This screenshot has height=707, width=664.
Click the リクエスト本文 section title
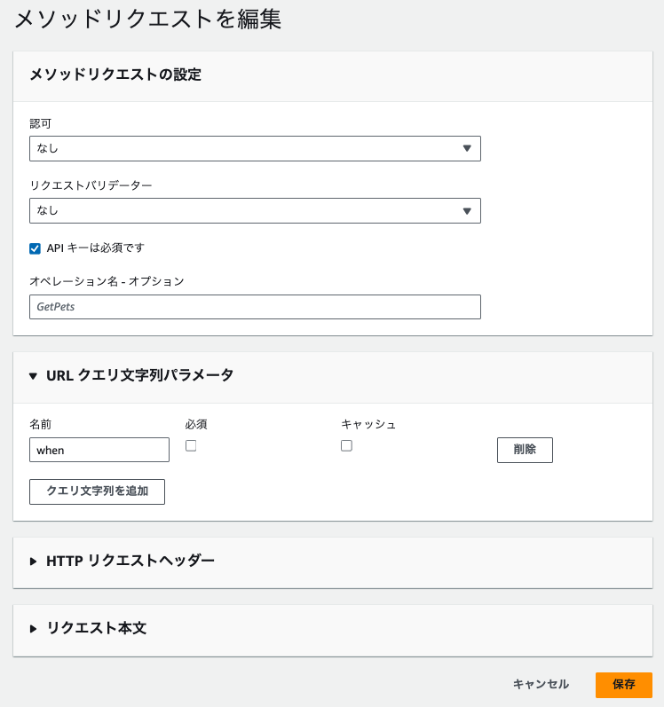click(x=96, y=628)
